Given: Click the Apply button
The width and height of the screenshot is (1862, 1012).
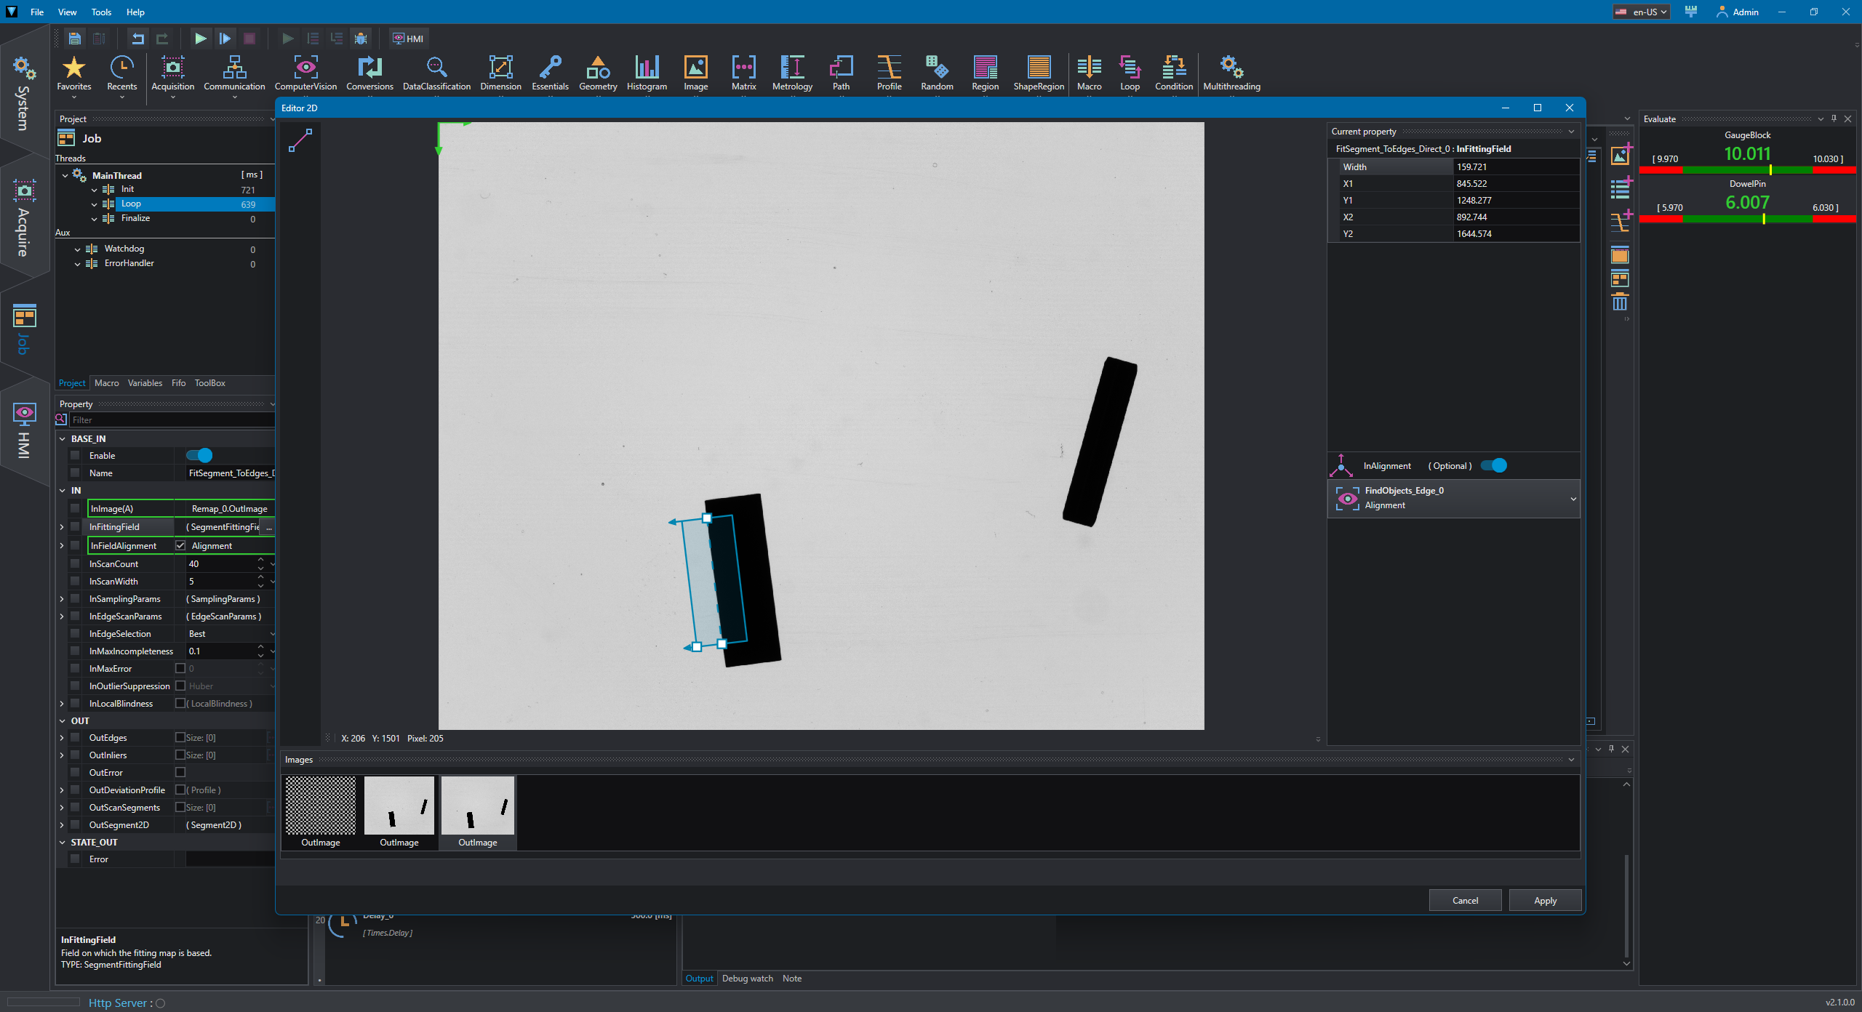Looking at the screenshot, I should [x=1545, y=900].
